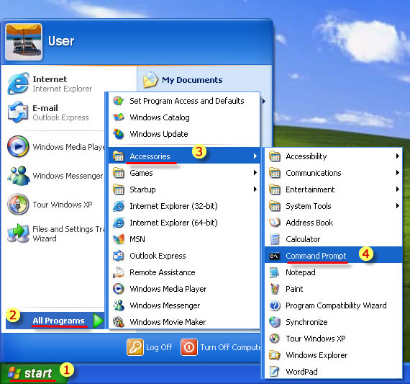
Task: Click the Calculator icon
Action: [x=275, y=239]
